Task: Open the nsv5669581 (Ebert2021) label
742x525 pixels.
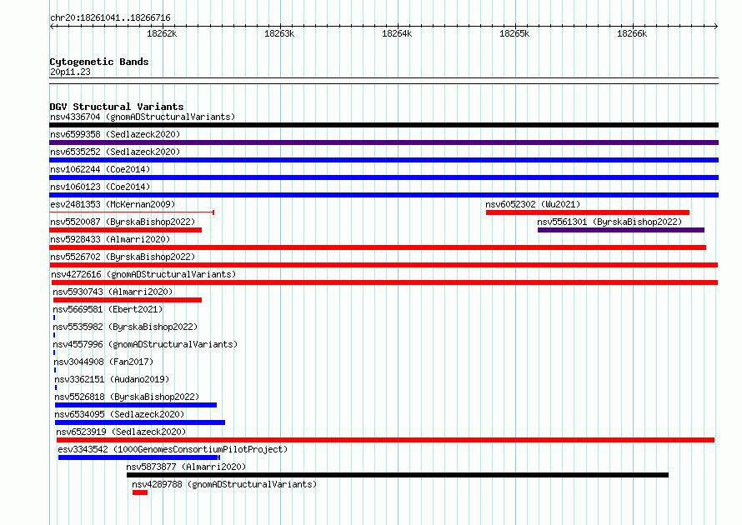Action: click(x=108, y=309)
